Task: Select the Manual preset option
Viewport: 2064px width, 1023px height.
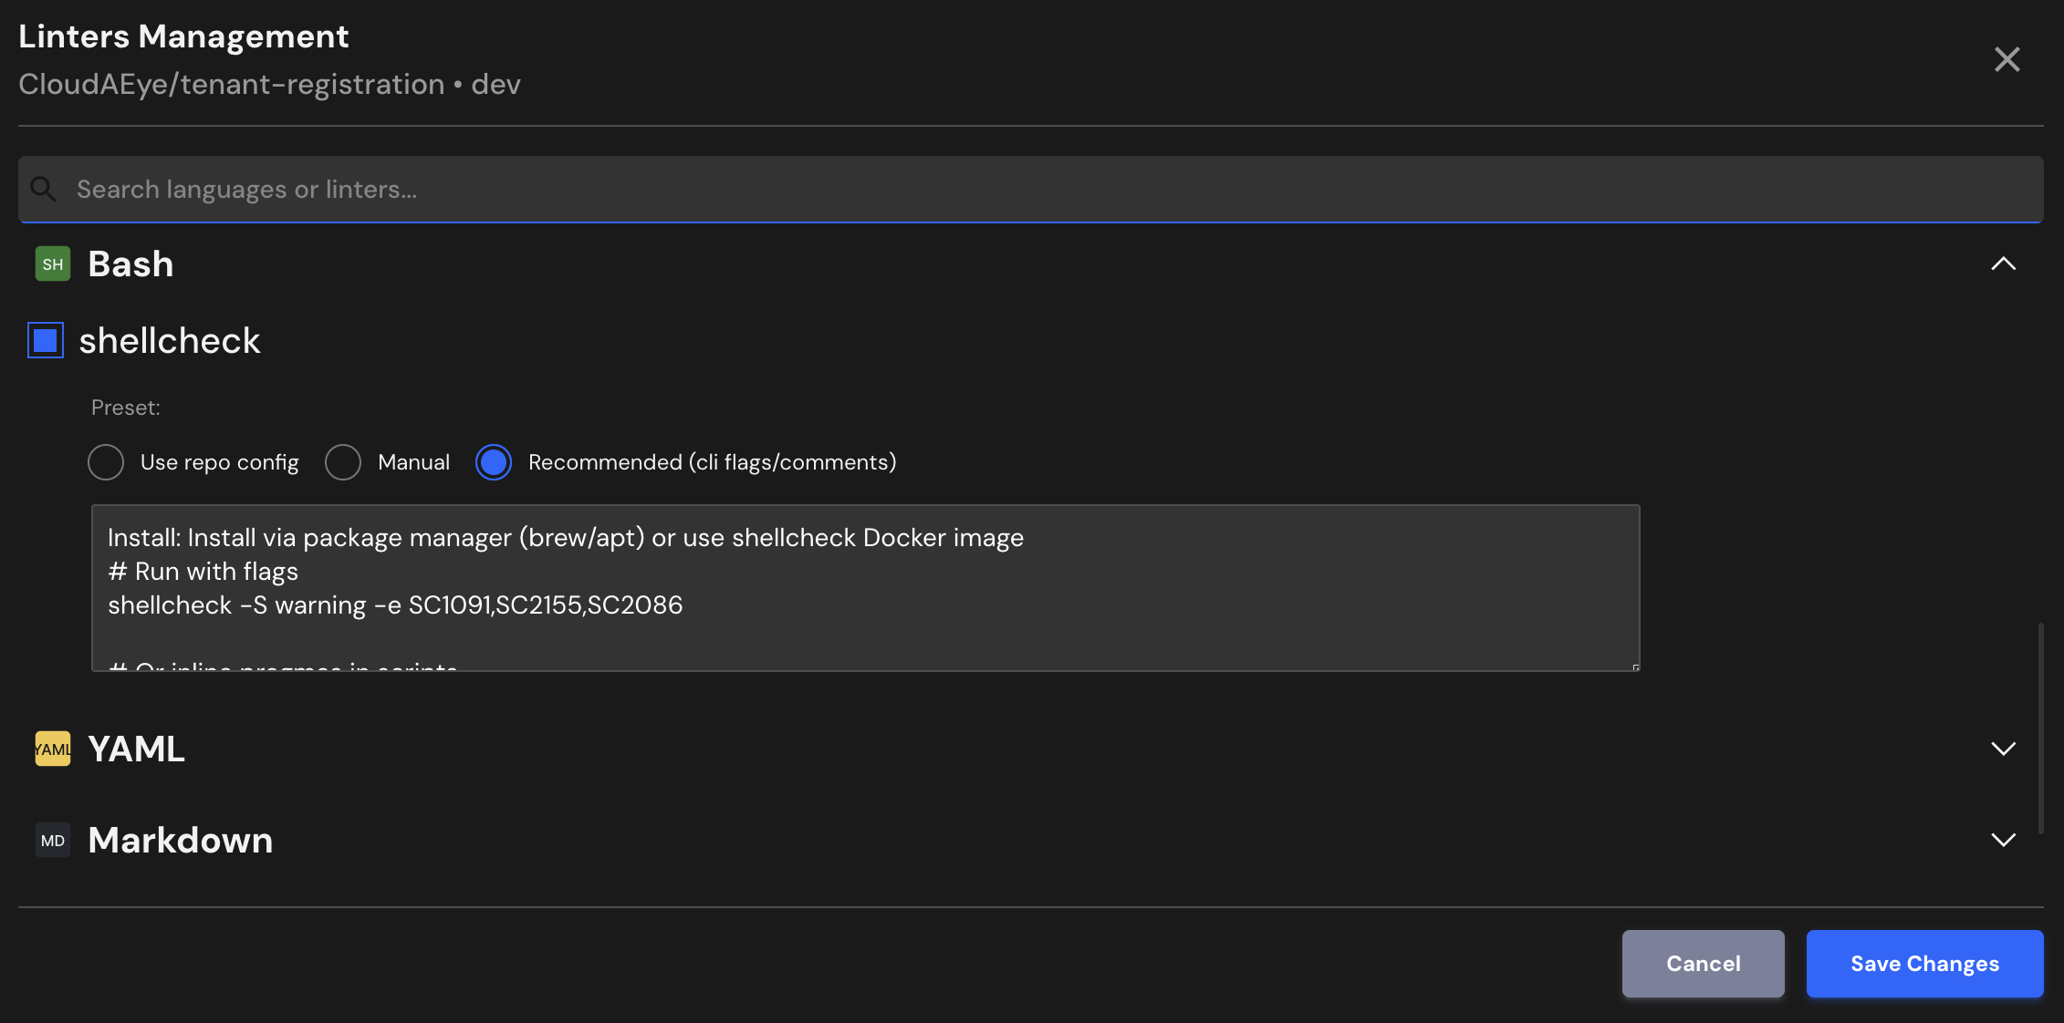Action: pos(343,462)
